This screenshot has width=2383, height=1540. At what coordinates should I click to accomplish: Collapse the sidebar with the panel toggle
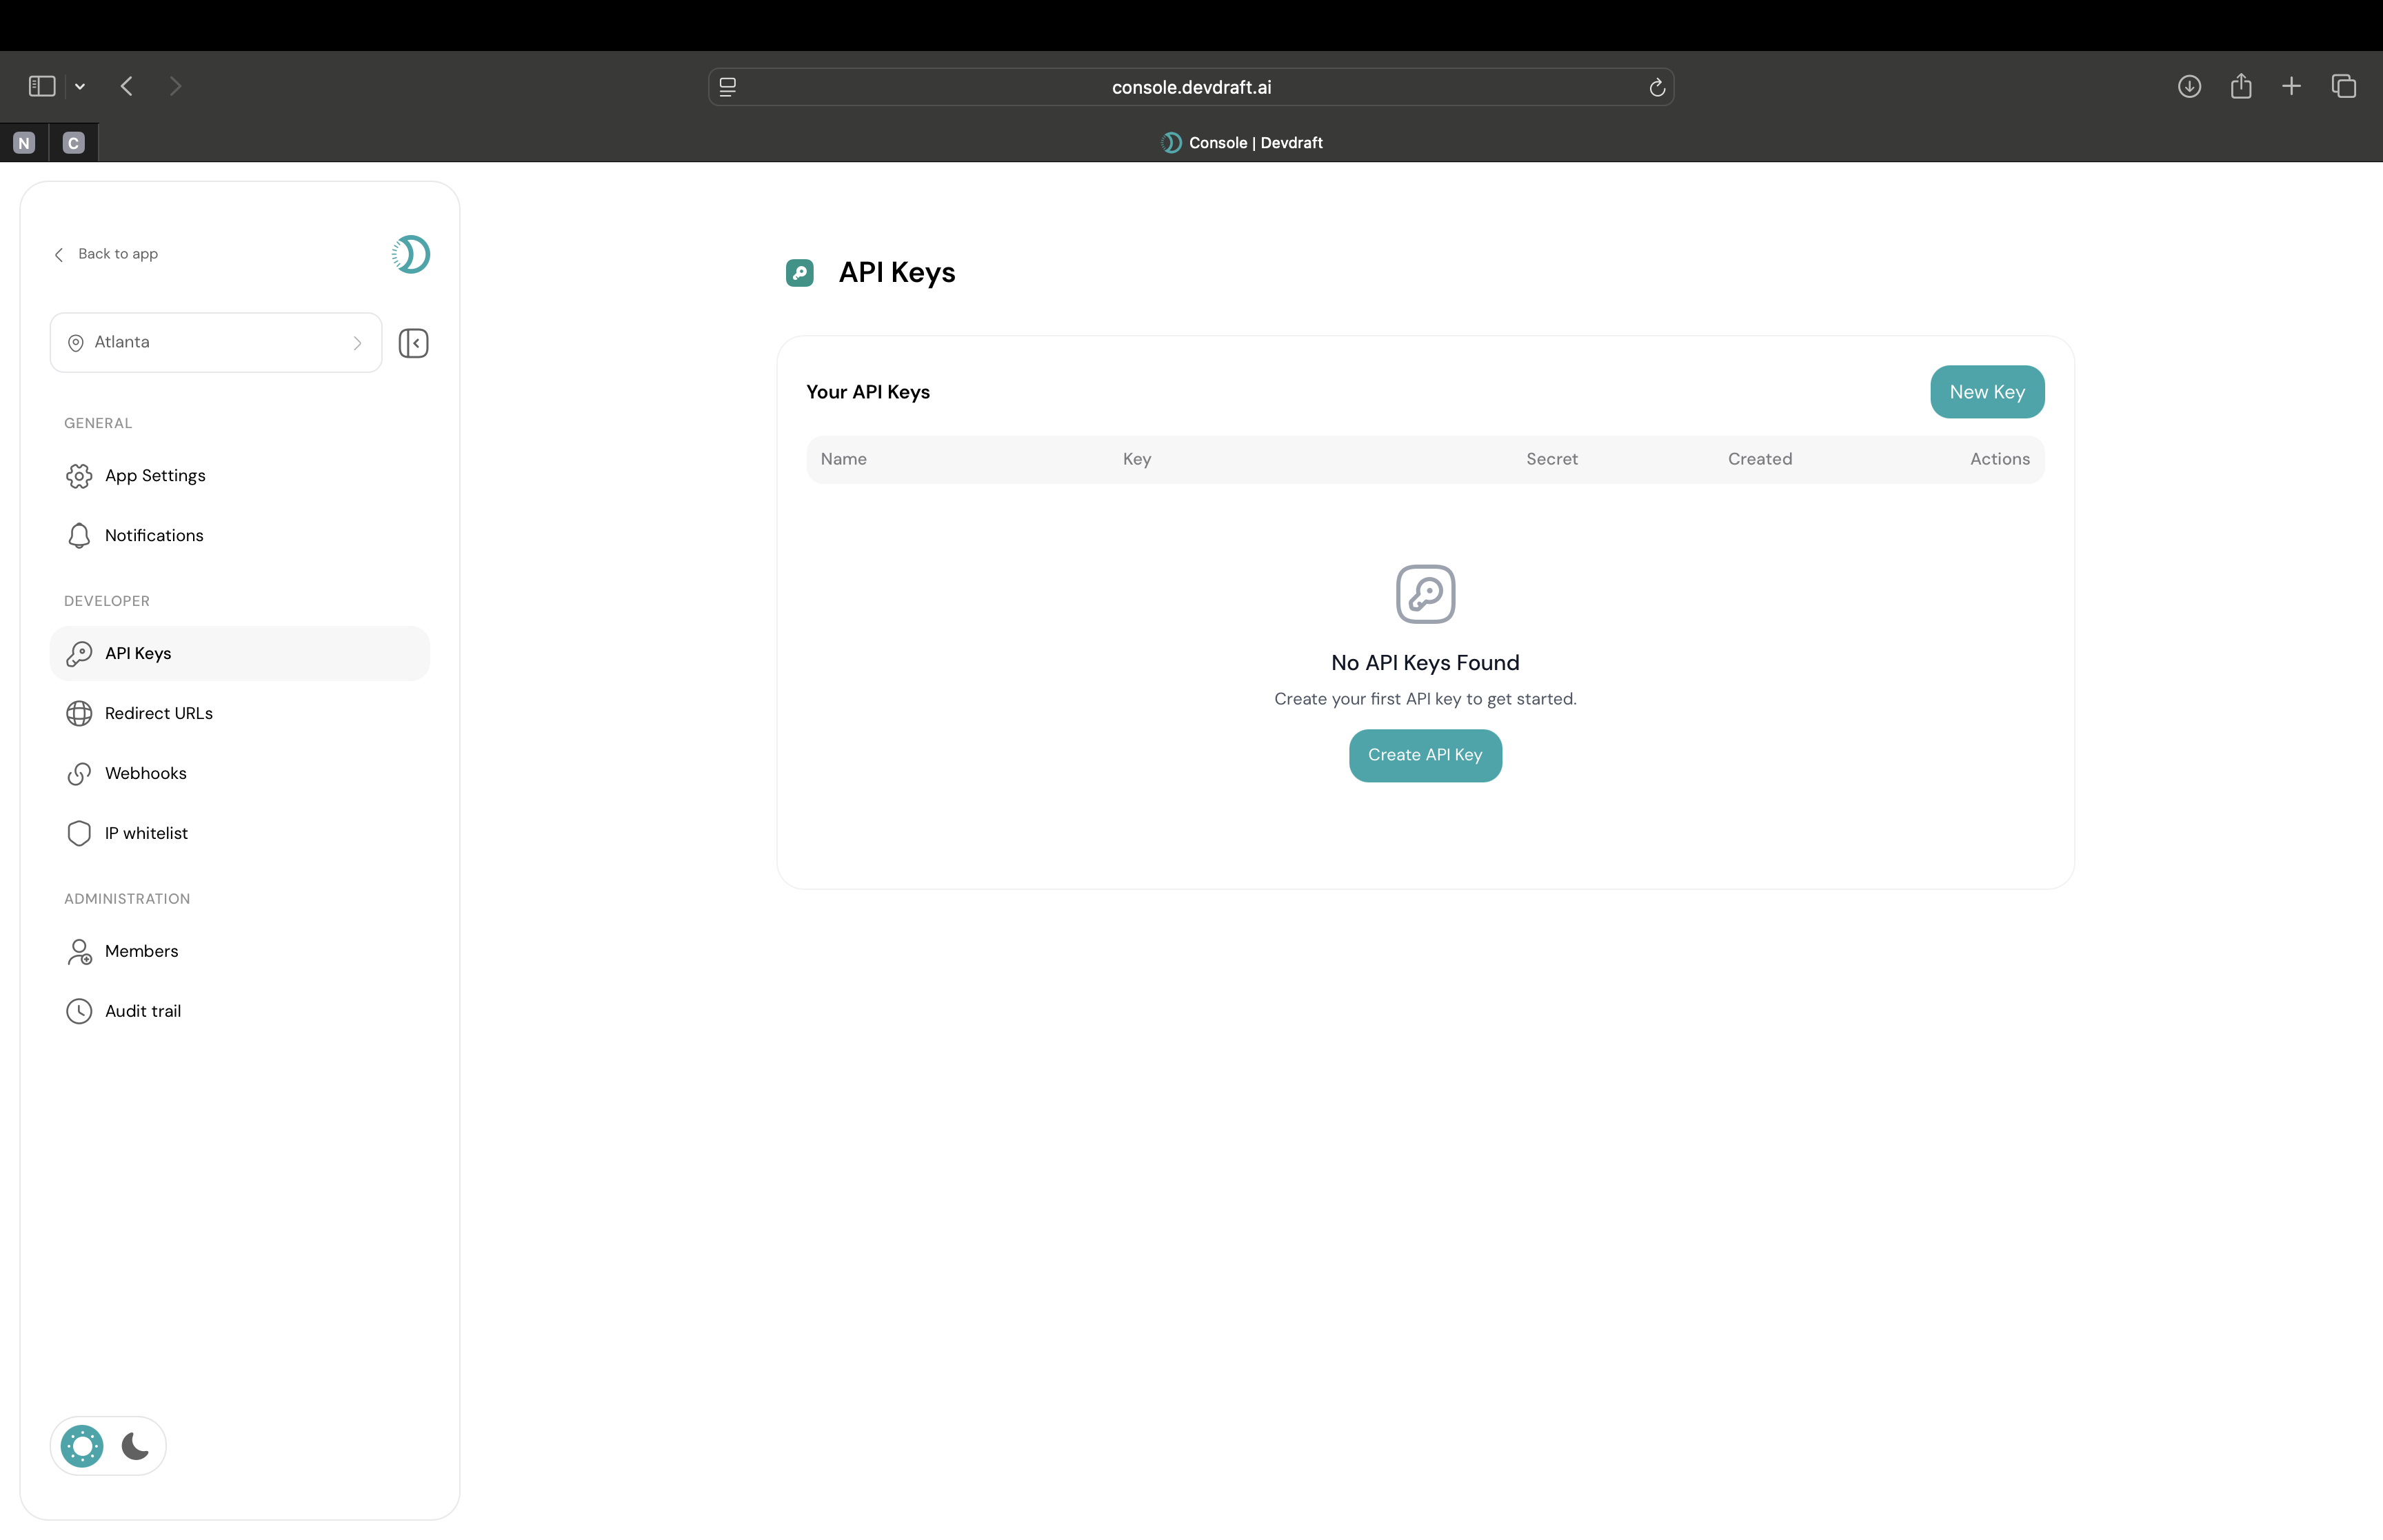click(x=413, y=343)
